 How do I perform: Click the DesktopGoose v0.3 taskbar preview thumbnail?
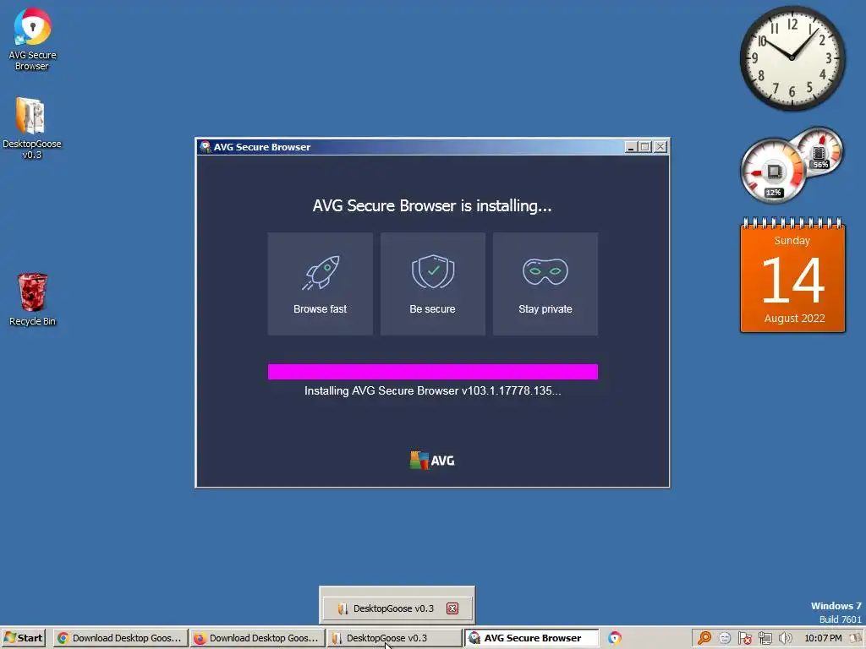[x=397, y=608]
